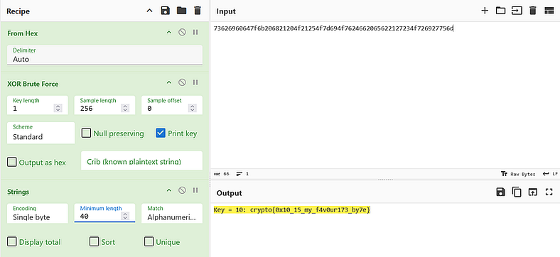
Task: Open the Delimiter dropdown set to Auto
Action: pos(104,55)
